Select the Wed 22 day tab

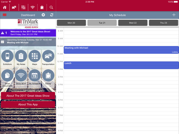[133, 23]
